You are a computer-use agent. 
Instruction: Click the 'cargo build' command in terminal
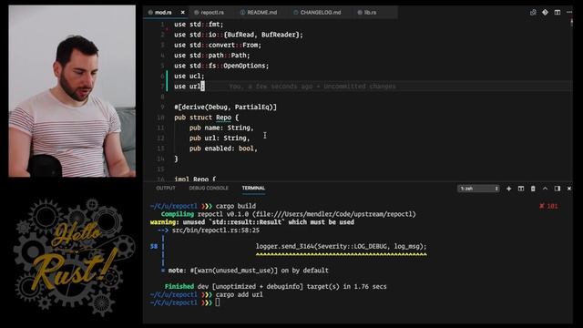coord(236,206)
